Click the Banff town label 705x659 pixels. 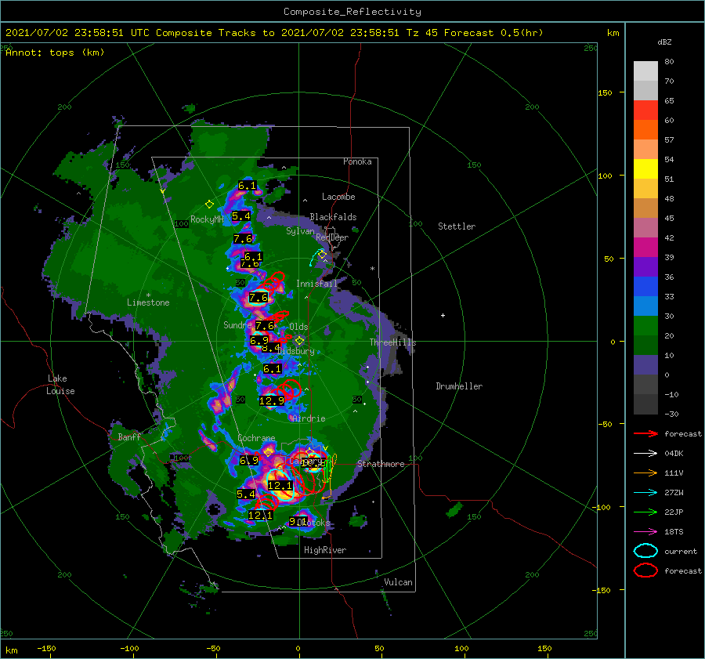pyautogui.click(x=129, y=436)
